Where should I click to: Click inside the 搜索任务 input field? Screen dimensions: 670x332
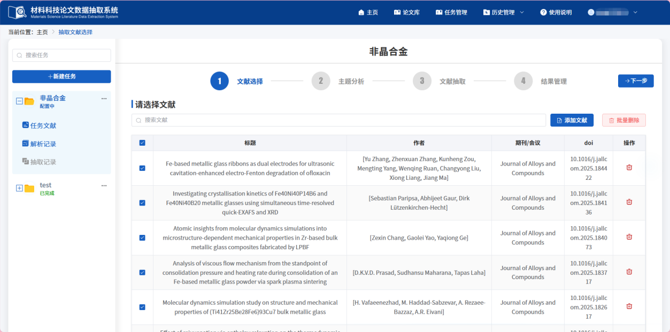coord(61,55)
